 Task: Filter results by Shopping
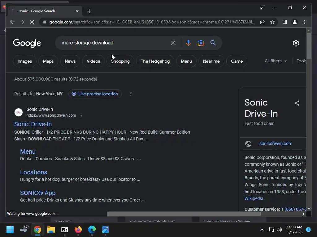pyautogui.click(x=120, y=61)
